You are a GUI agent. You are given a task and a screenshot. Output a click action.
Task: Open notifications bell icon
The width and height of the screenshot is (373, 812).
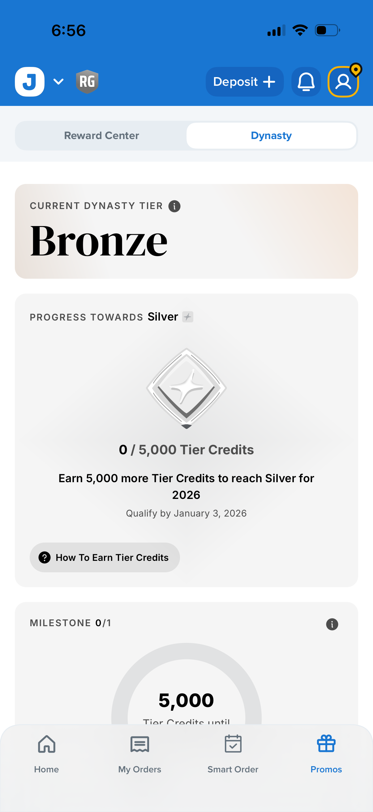click(x=306, y=82)
